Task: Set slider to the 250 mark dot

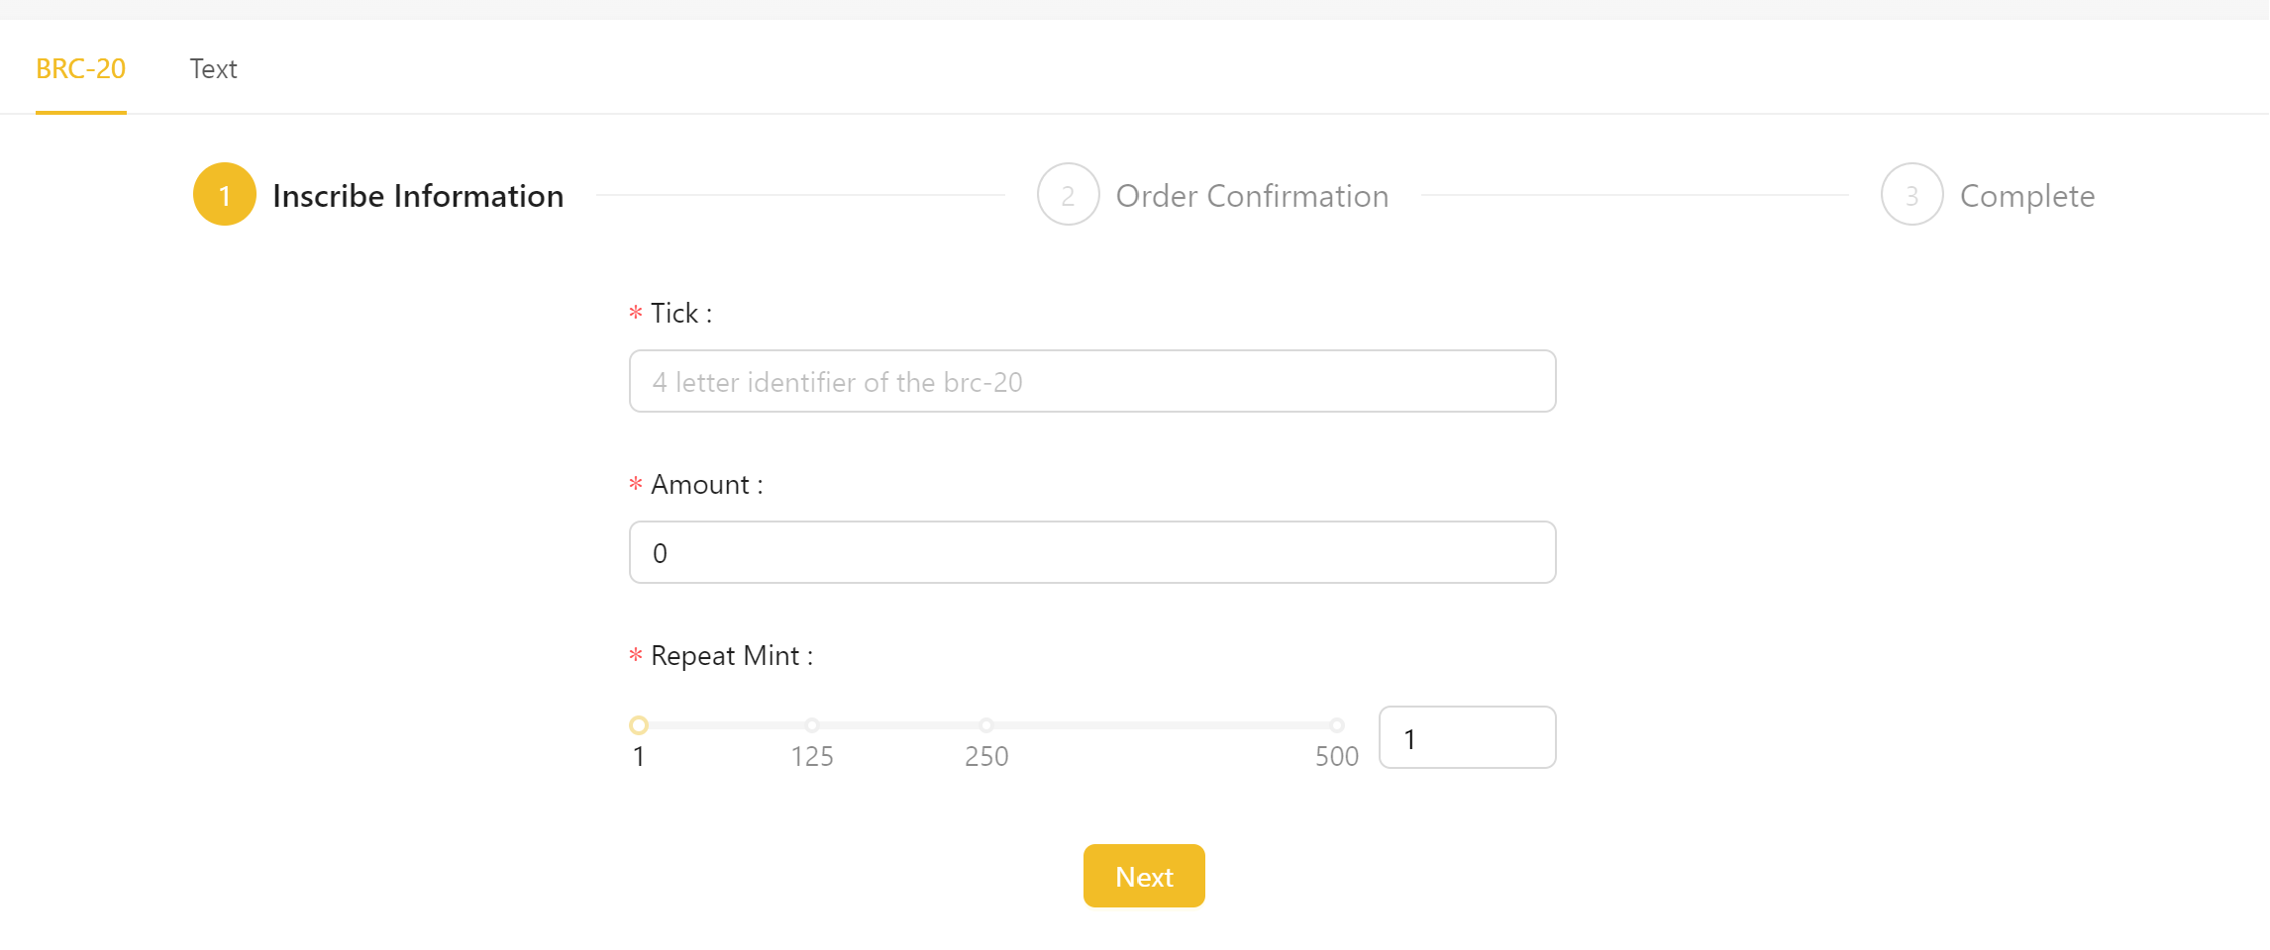Action: 986,725
